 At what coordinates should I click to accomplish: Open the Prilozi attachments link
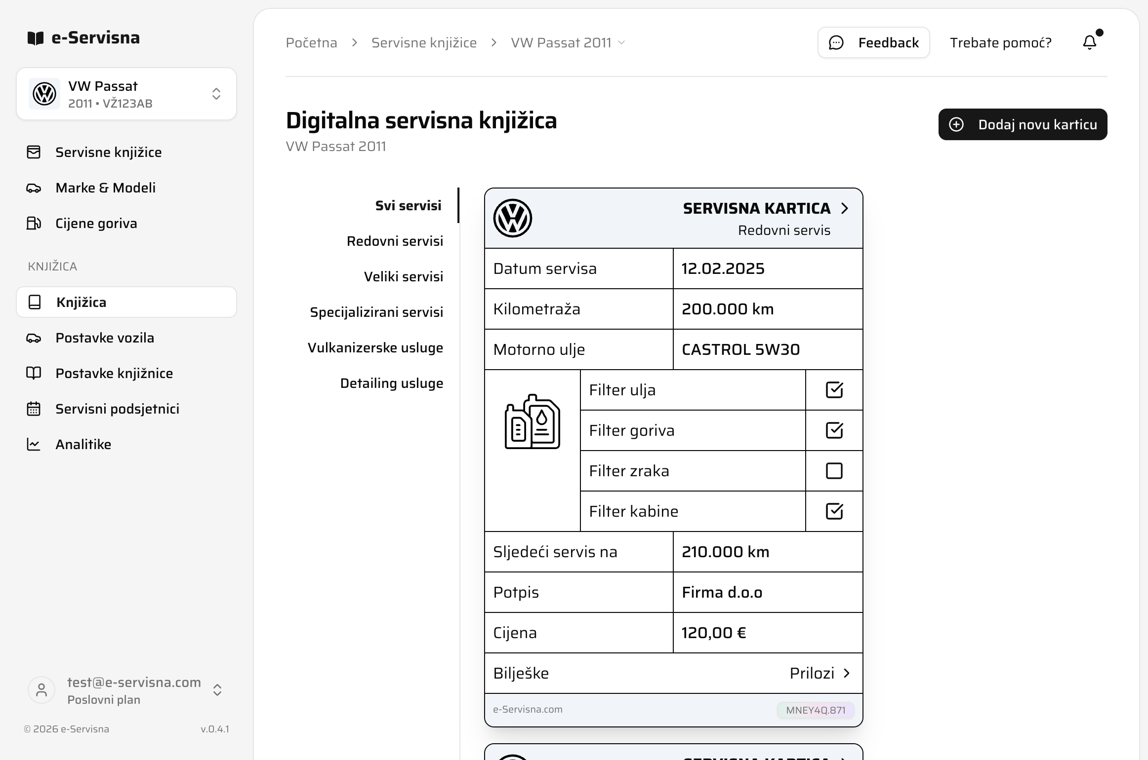pyautogui.click(x=820, y=673)
